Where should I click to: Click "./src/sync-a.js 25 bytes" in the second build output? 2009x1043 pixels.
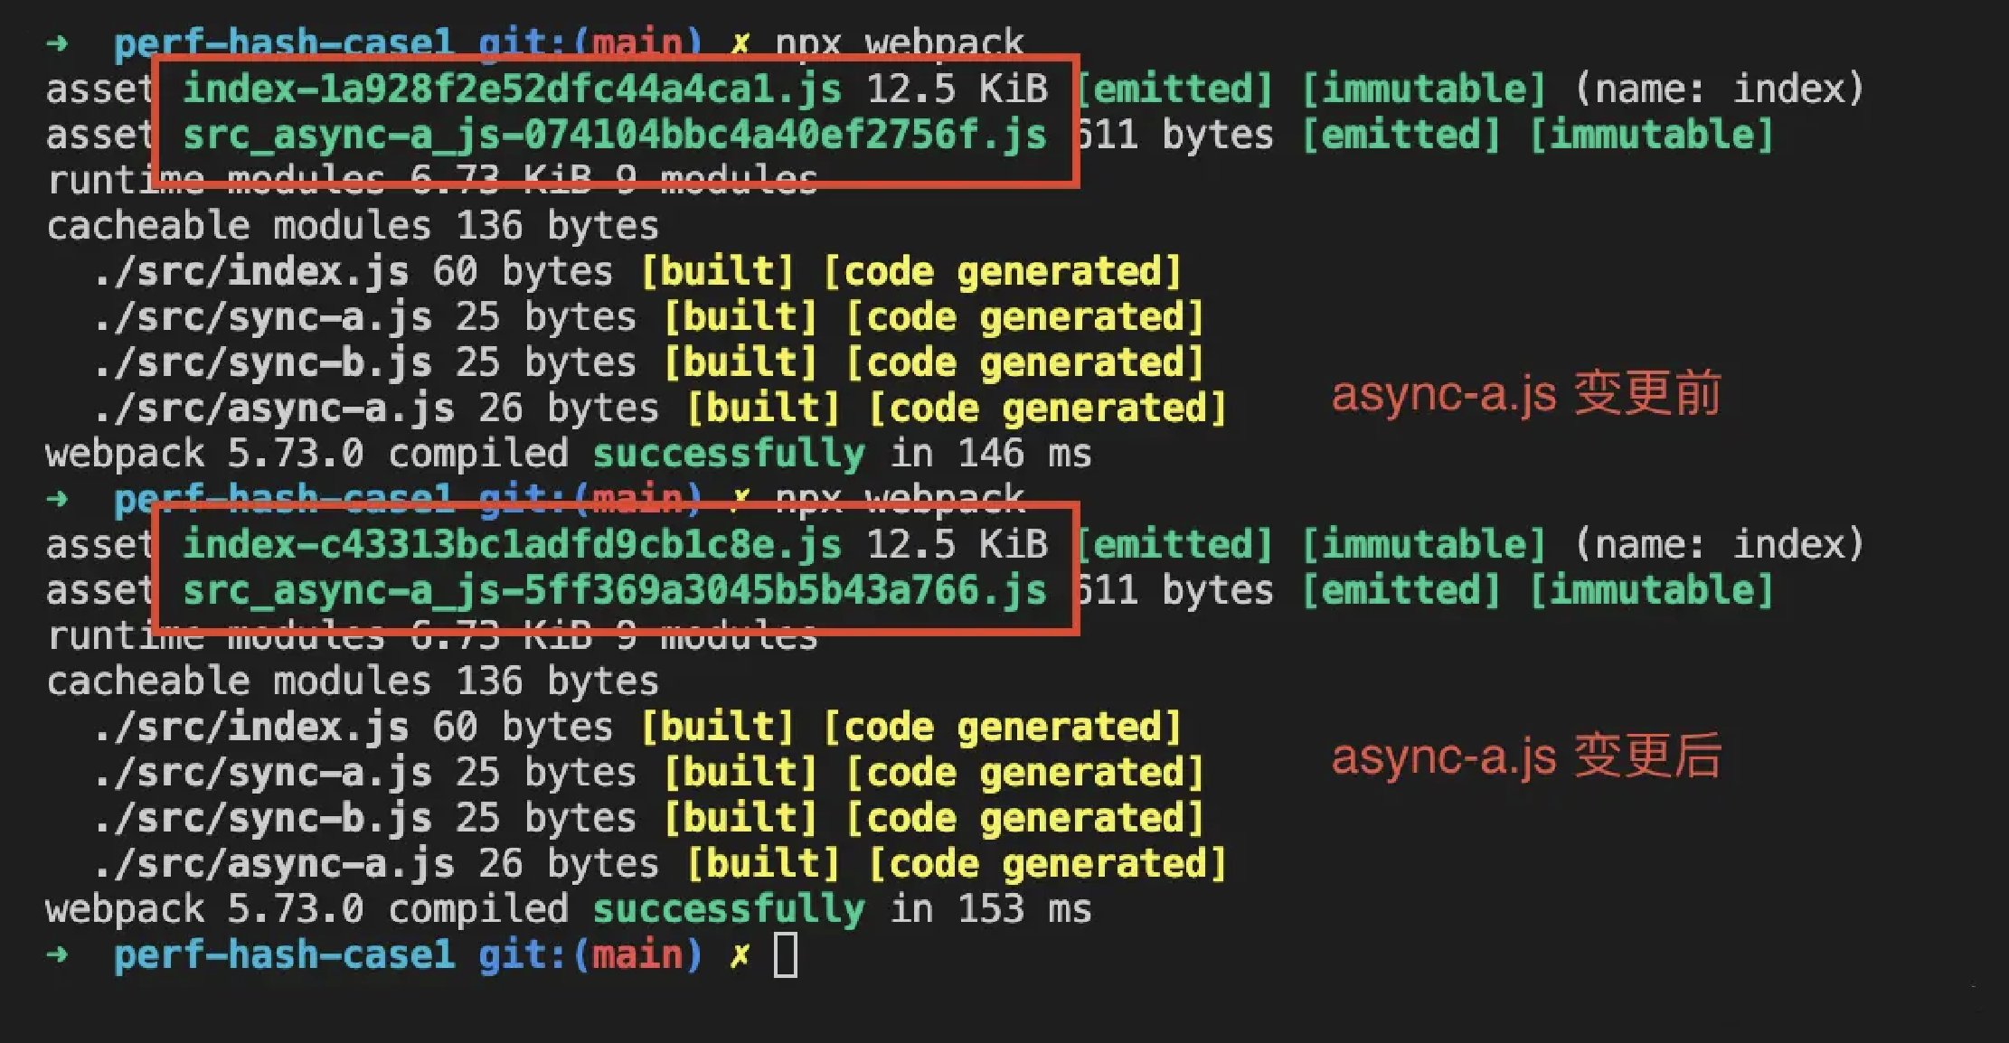365,773
